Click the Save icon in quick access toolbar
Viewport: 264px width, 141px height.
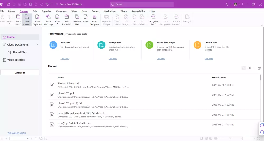[x=14, y=4]
